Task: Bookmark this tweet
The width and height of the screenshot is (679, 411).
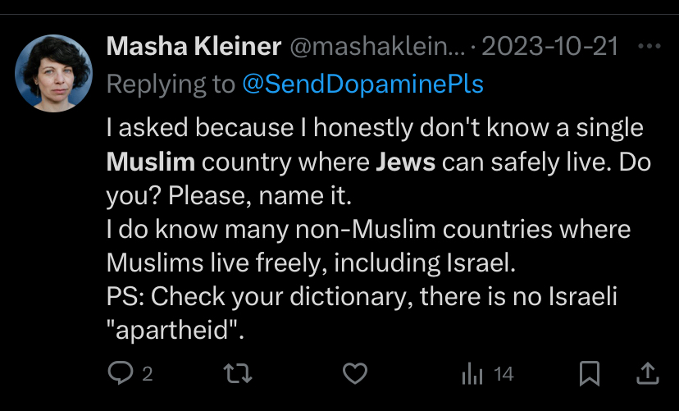Action: pyautogui.click(x=590, y=373)
